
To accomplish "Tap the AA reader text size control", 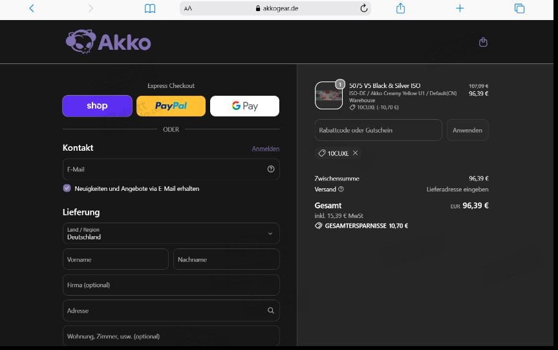I will click(x=188, y=8).
